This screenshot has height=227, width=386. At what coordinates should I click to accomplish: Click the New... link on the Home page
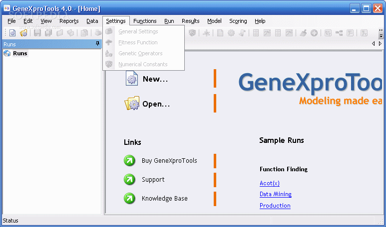point(155,79)
